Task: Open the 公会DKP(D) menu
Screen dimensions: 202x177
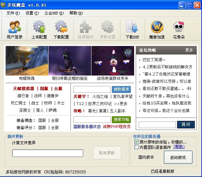Action: (54, 13)
